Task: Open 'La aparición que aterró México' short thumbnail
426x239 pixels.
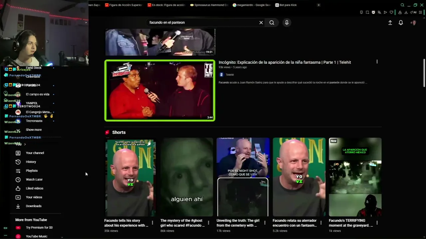Action: 355,177
